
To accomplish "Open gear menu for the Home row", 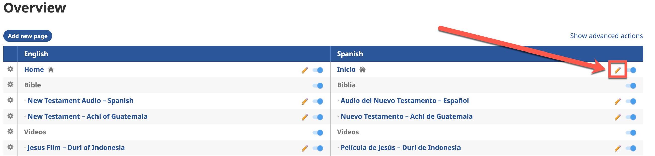I will point(10,69).
